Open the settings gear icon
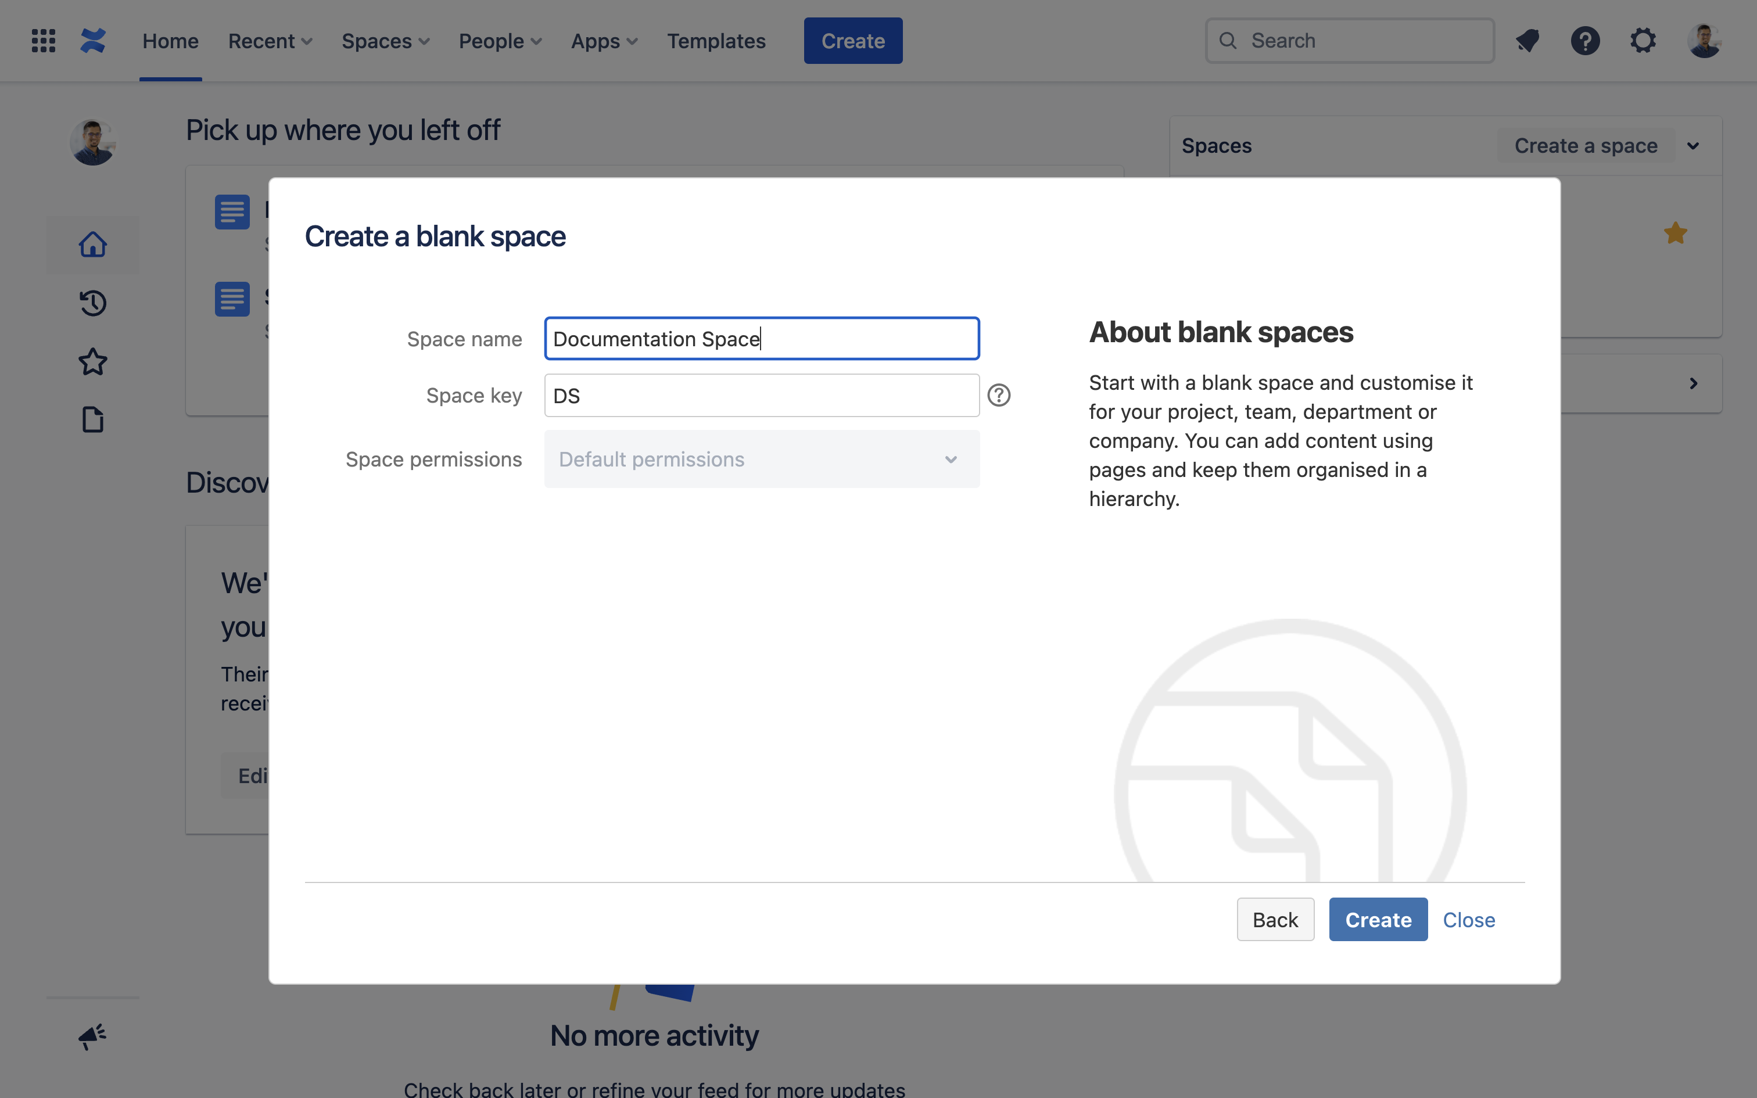Screen dimensions: 1757x1098 [x=1643, y=41]
